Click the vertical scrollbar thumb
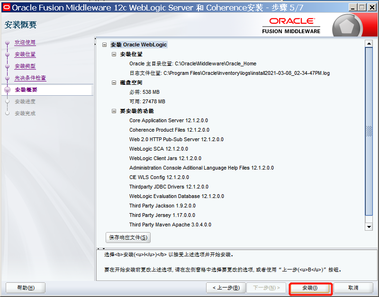Viewport: 379px width, 297px height. coord(369,131)
